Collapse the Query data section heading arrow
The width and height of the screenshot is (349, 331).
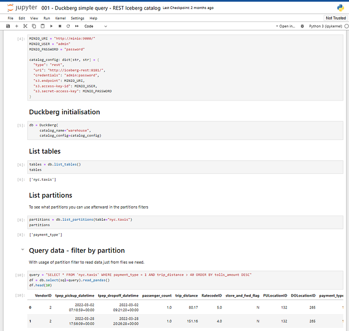[x=22, y=250]
